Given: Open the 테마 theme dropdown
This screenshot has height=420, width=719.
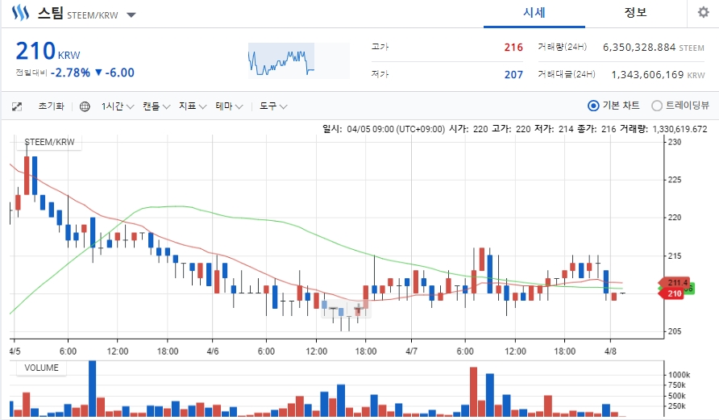Looking at the screenshot, I should coord(229,106).
